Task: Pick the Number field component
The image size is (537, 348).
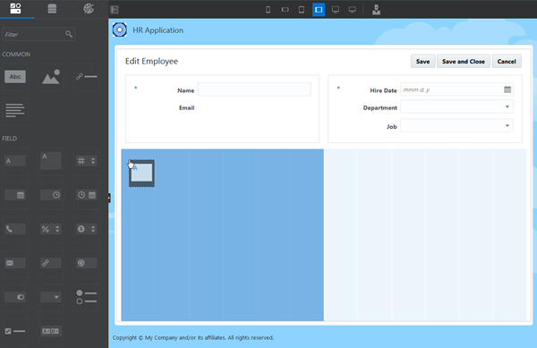Action: tap(86, 161)
